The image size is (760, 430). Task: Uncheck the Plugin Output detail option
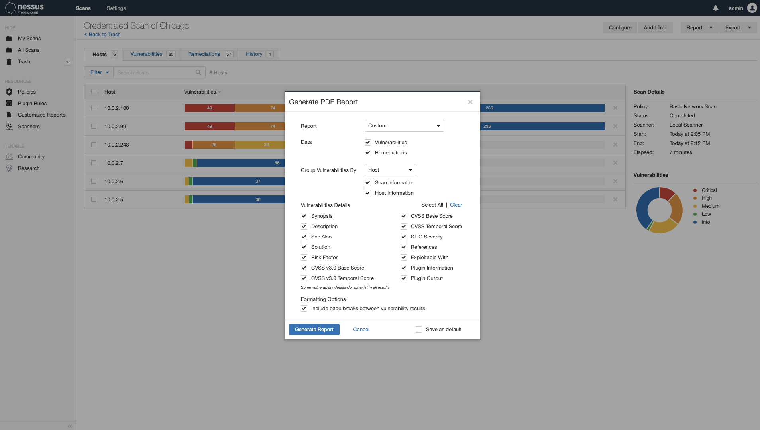(403, 278)
